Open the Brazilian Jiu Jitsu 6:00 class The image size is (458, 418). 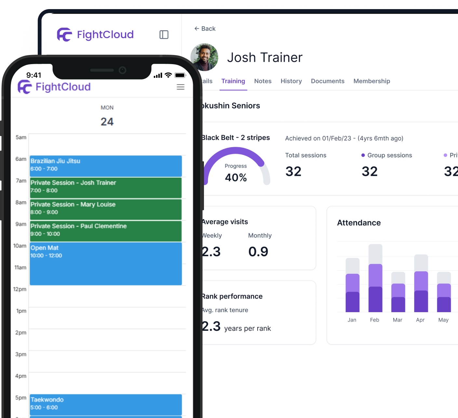[106, 166]
